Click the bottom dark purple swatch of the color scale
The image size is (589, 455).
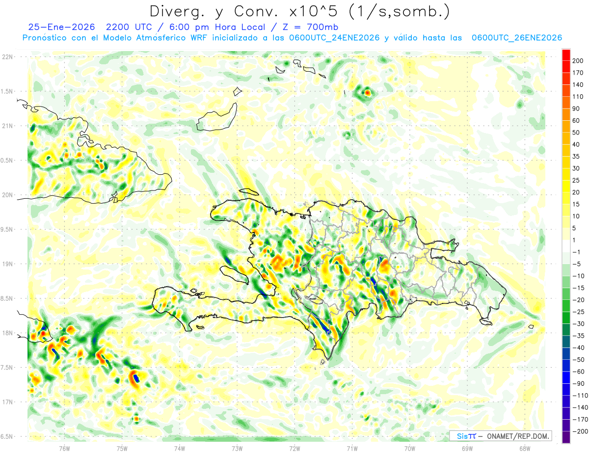[x=566, y=437]
